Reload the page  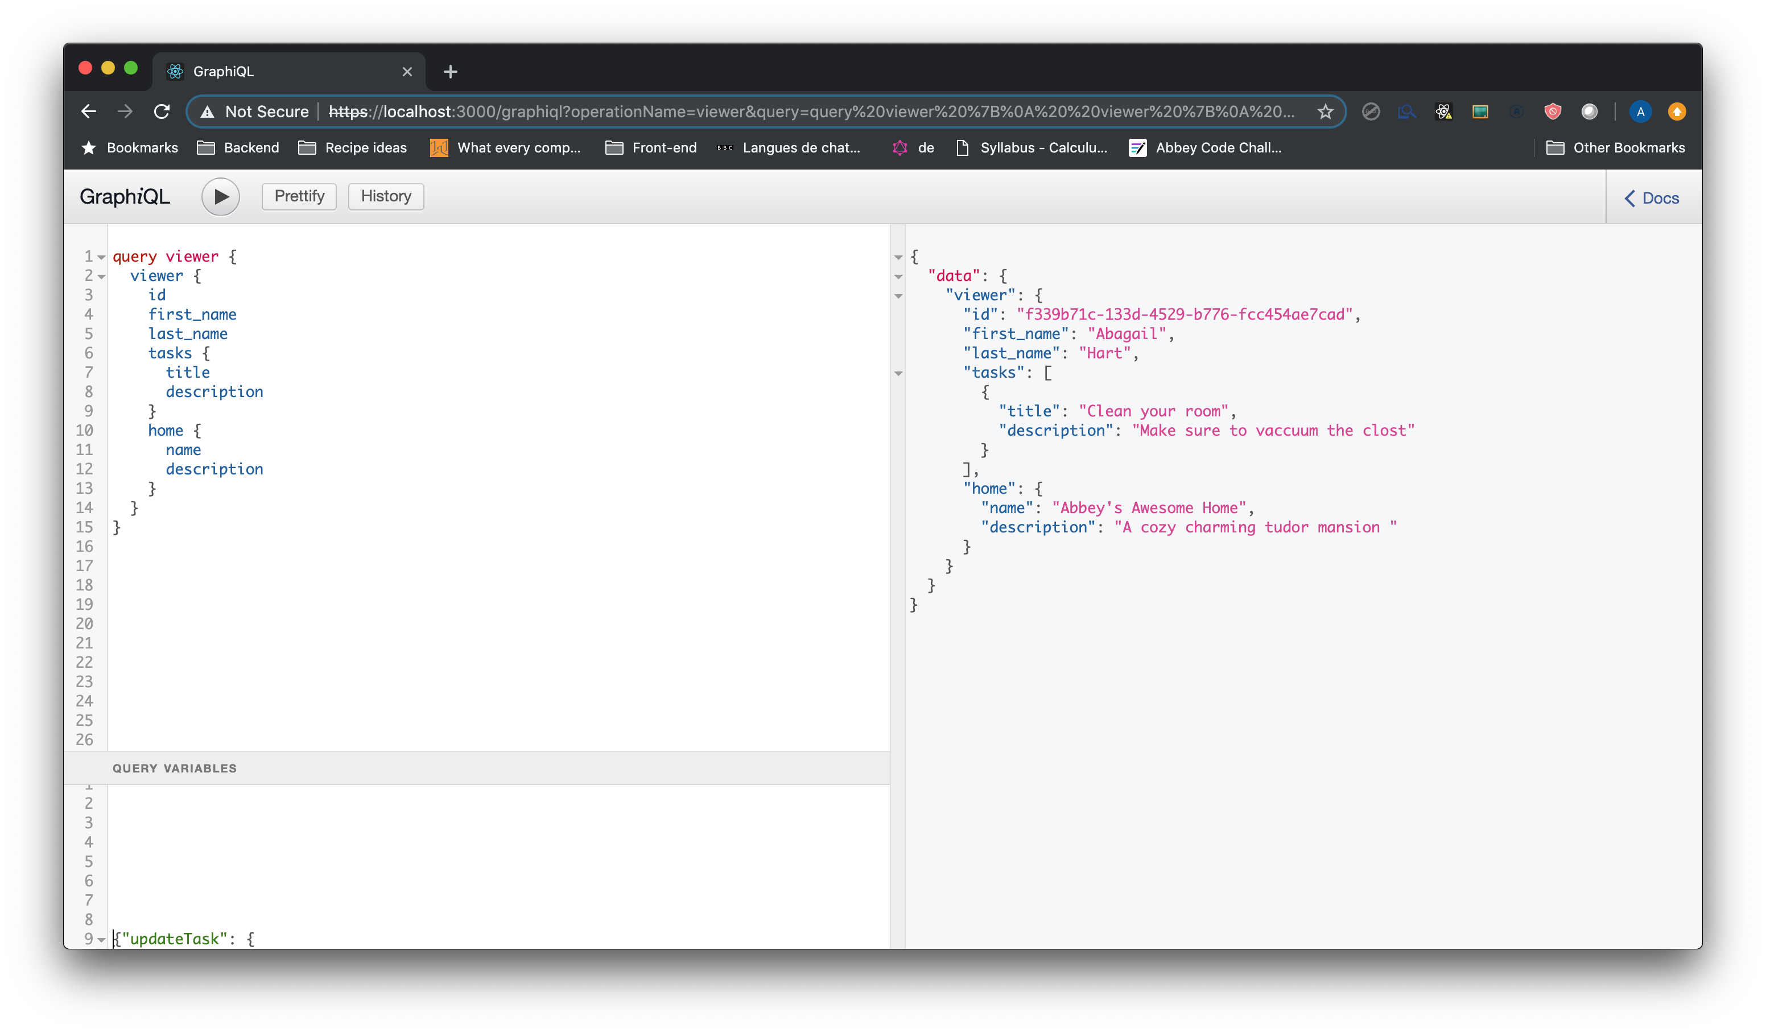click(x=162, y=111)
